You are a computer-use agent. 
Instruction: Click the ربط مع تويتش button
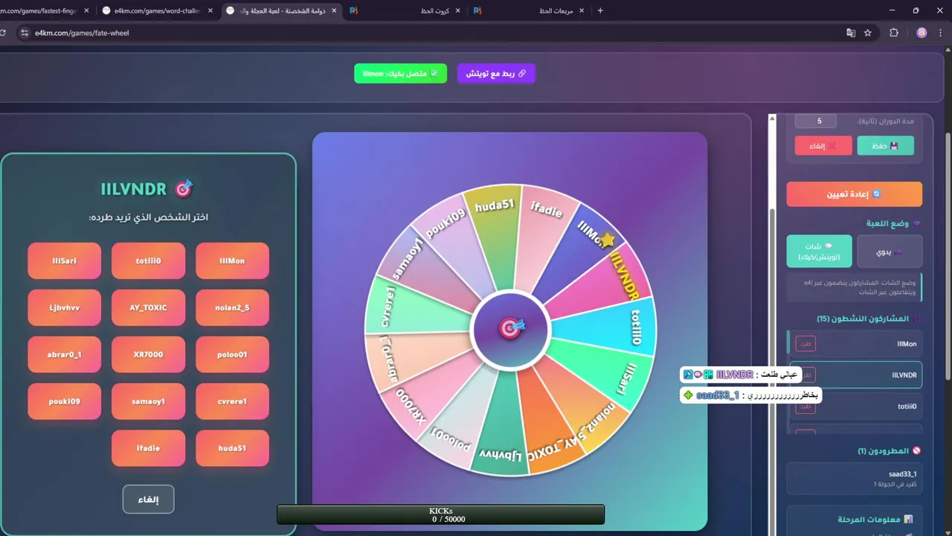tap(496, 74)
